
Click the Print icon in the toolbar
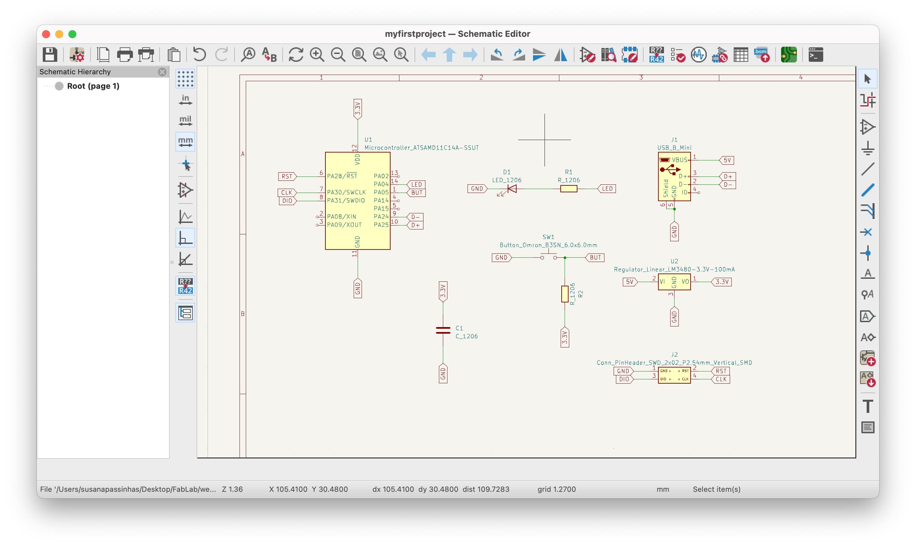125,55
